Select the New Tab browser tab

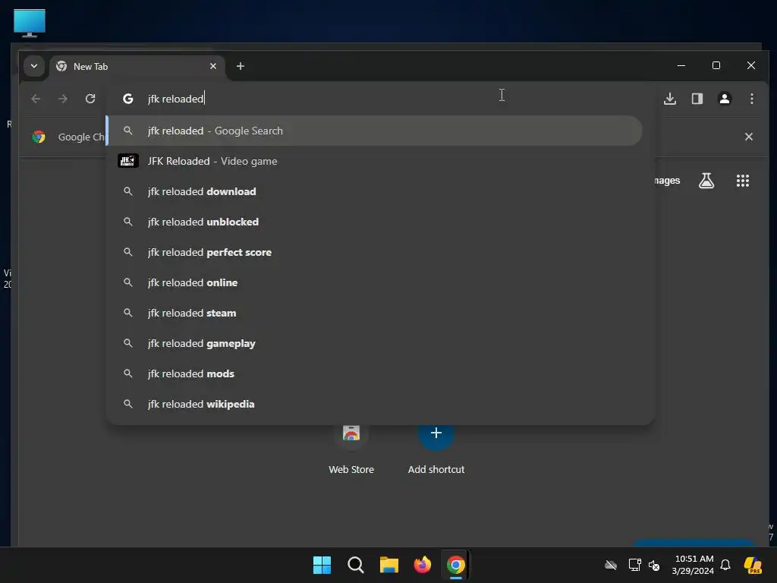(x=137, y=67)
